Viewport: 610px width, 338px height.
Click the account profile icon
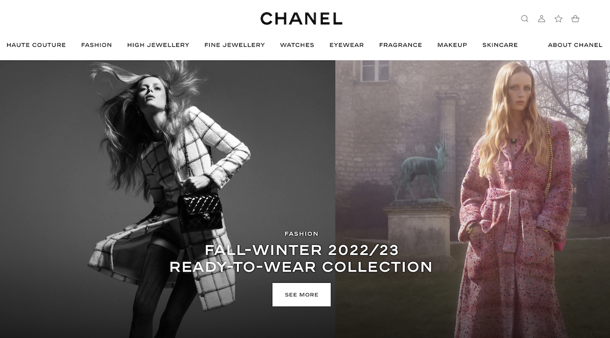(541, 19)
